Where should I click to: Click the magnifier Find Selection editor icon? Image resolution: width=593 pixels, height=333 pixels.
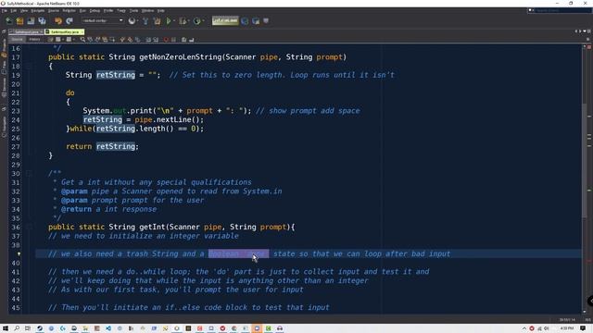(x=82, y=39)
